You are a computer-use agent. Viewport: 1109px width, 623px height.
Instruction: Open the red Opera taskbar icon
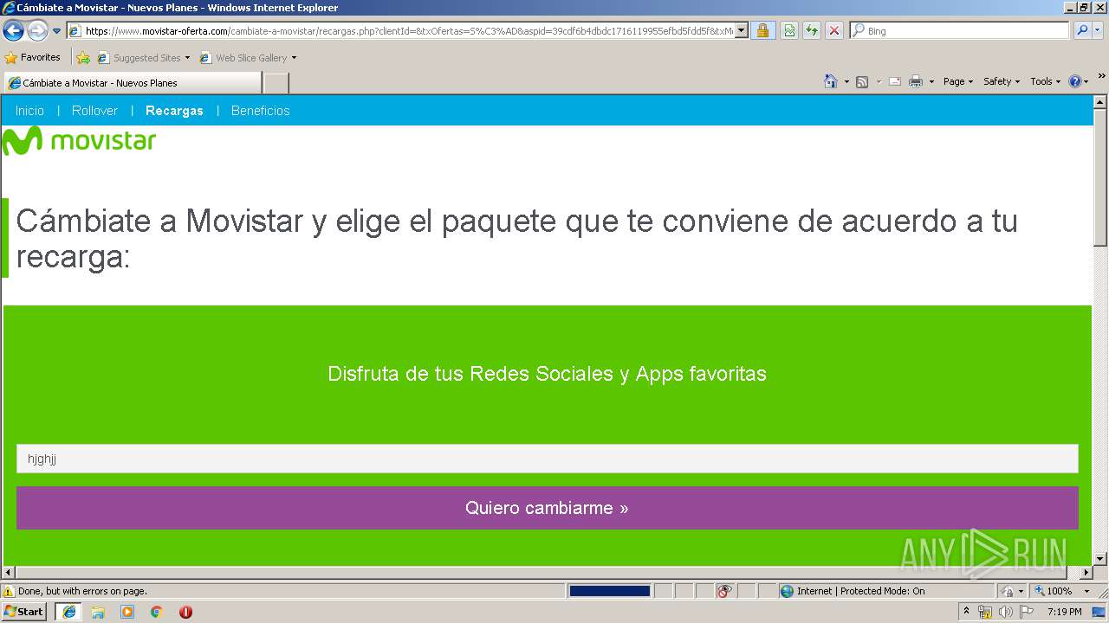coord(185,612)
